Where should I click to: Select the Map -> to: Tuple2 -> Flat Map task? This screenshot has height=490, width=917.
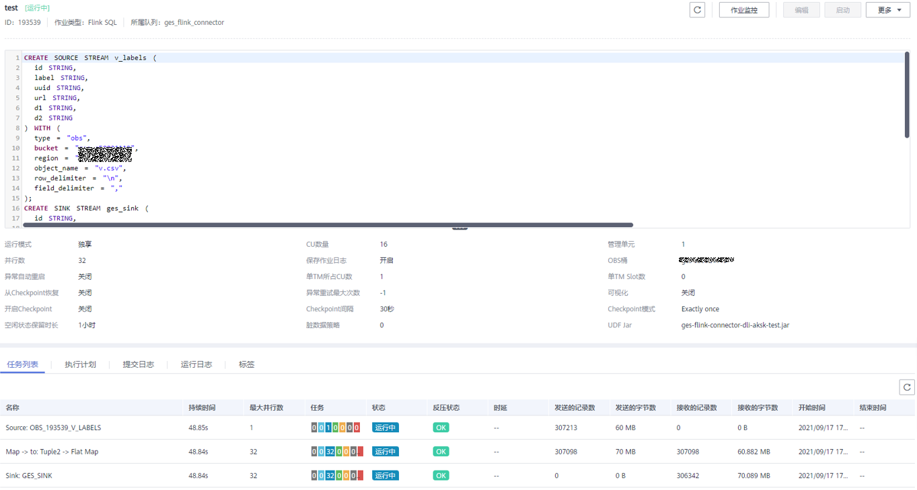[52, 452]
